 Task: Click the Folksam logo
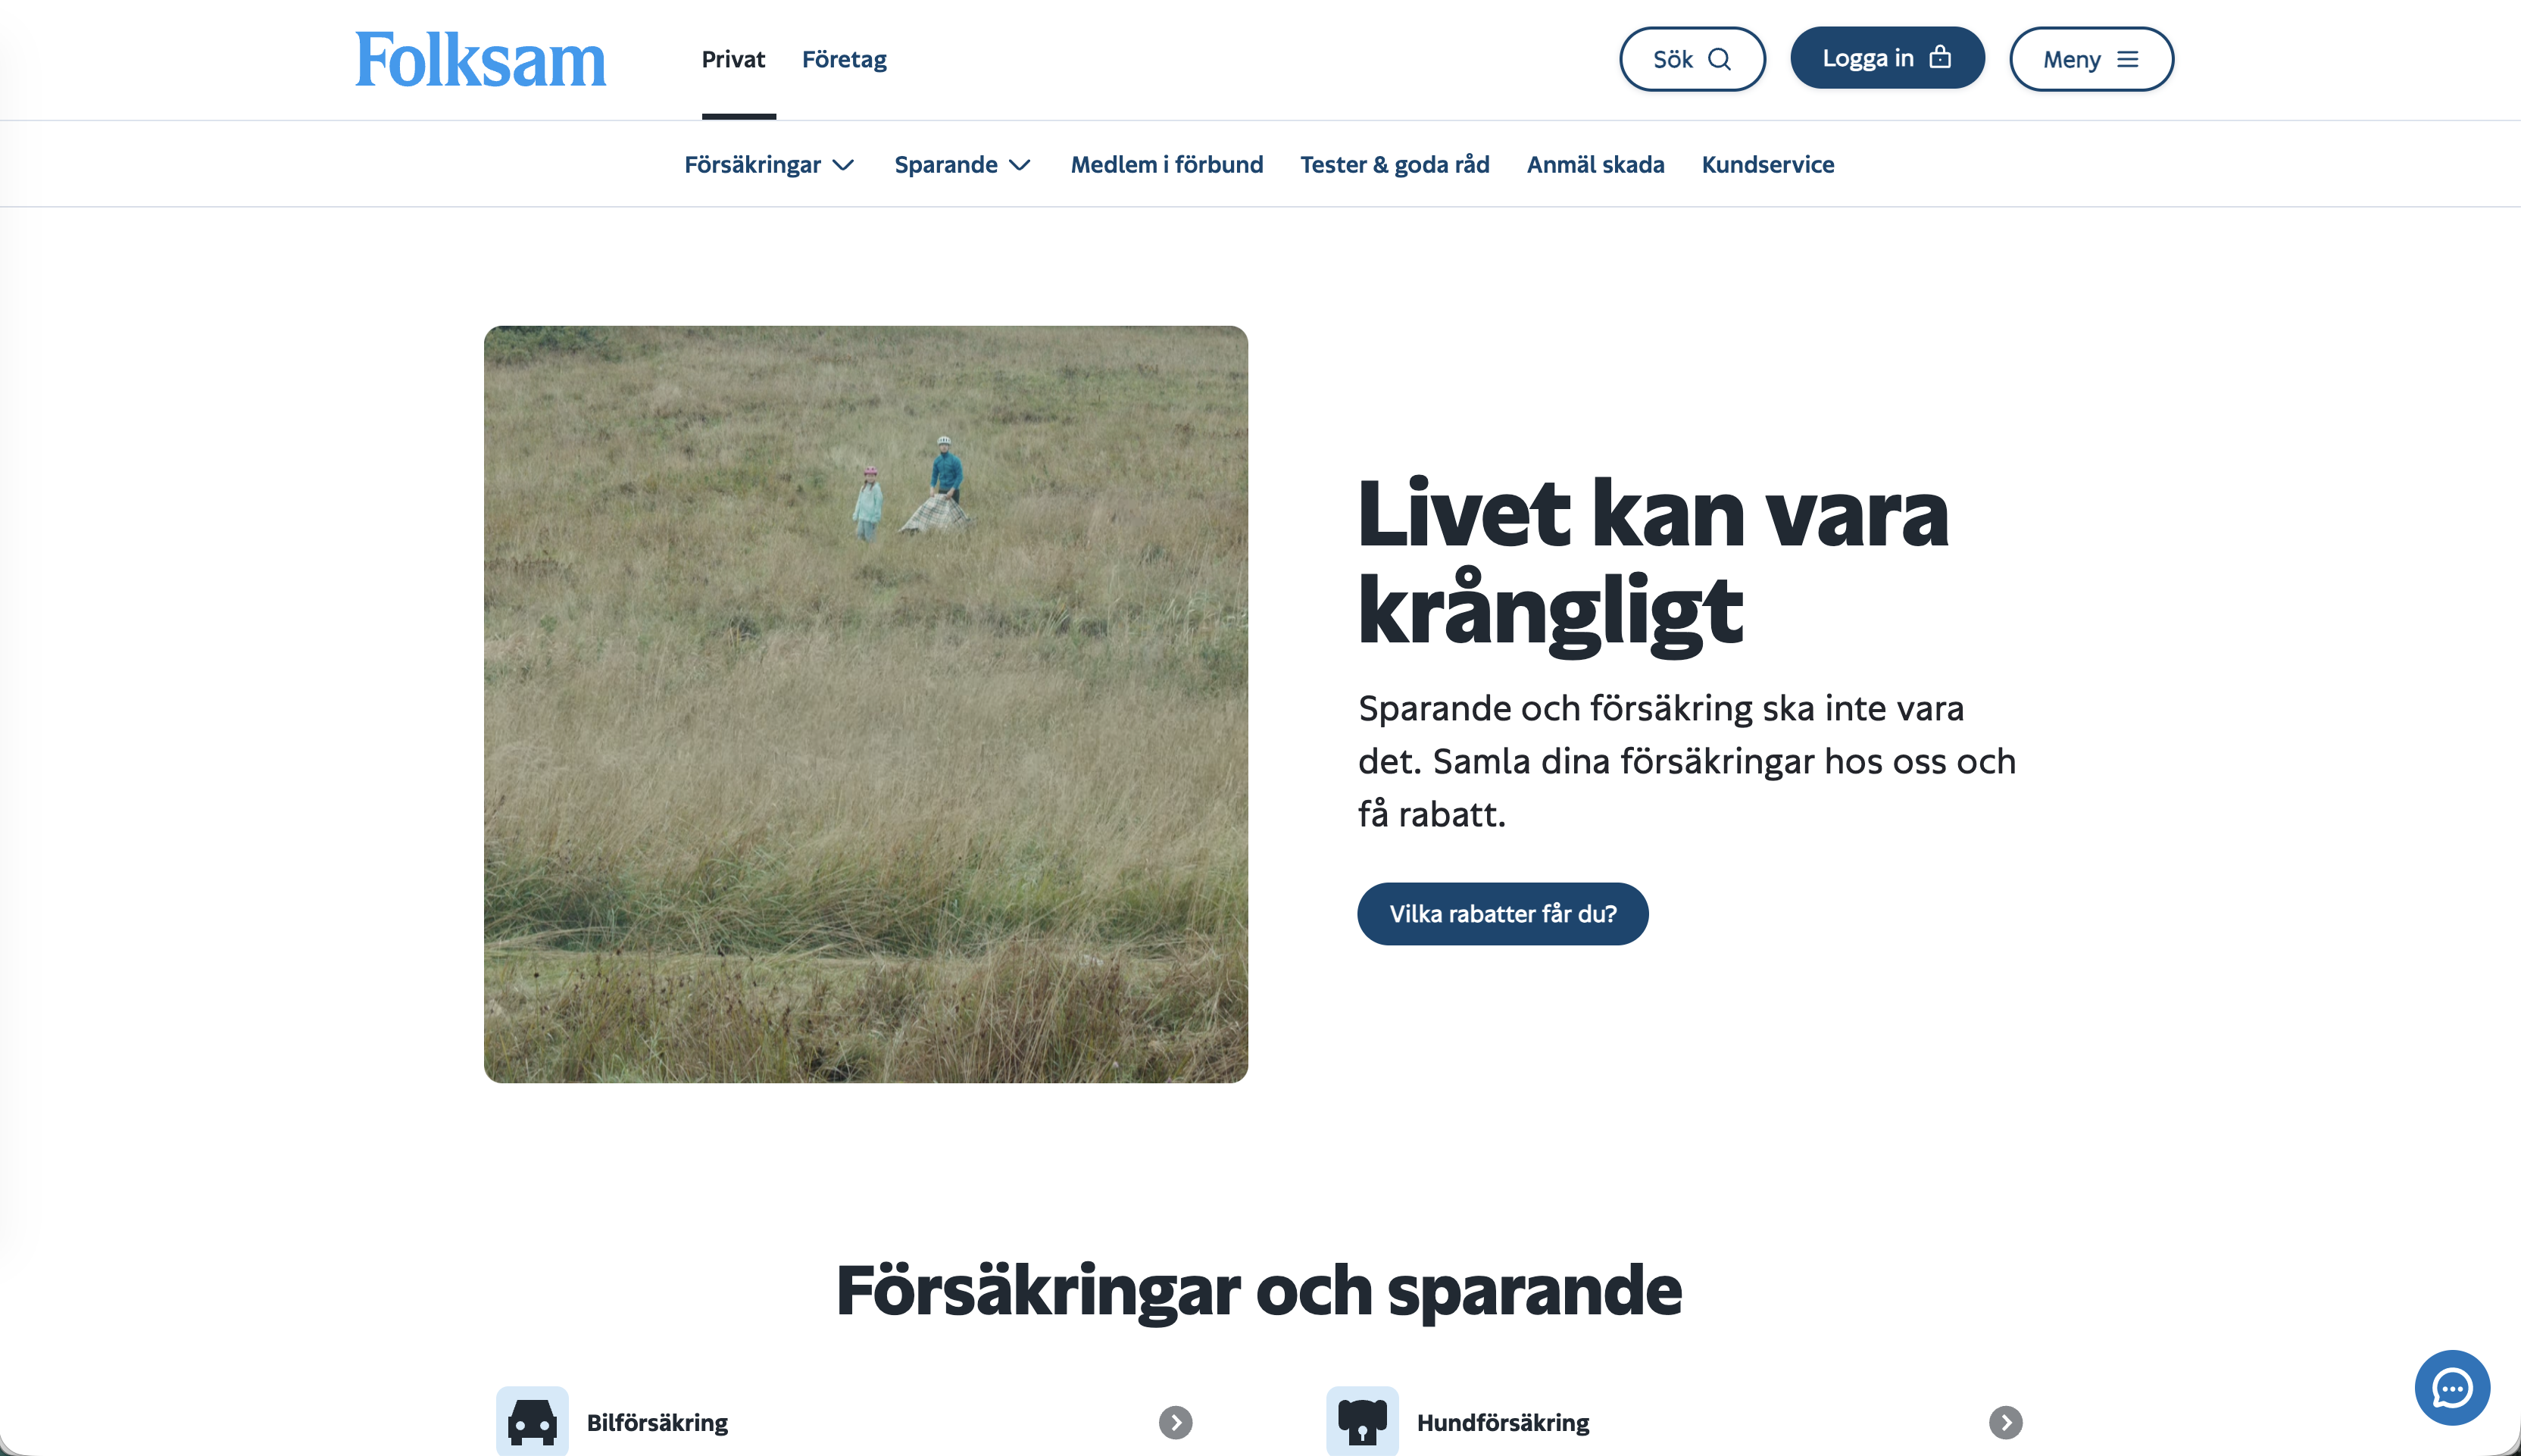tap(480, 59)
